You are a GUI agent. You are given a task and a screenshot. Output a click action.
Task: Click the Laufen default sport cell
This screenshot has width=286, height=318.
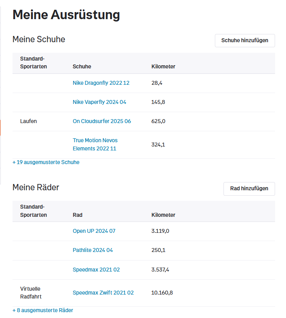[x=29, y=121]
